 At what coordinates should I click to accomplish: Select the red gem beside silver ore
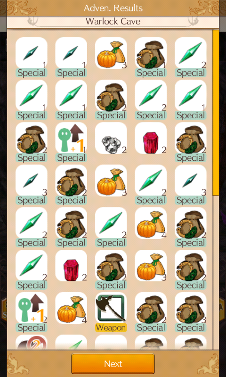pos(151,138)
